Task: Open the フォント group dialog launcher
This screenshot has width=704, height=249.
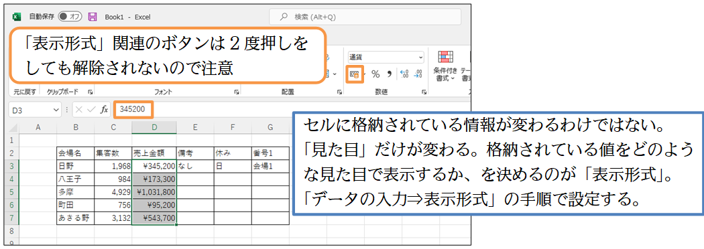Action: point(236,92)
